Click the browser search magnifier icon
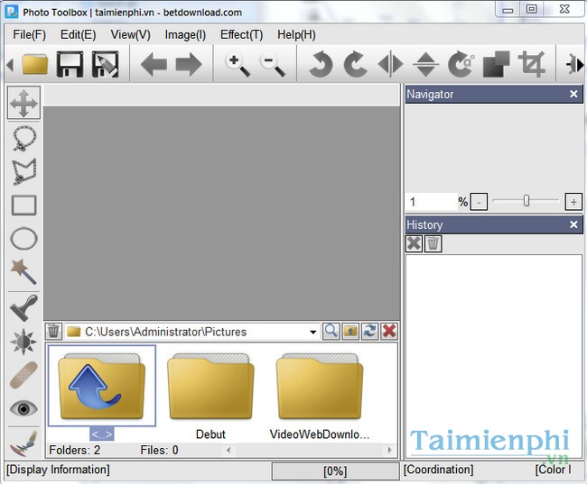Screen dimensions: 587x484 pyautogui.click(x=331, y=331)
